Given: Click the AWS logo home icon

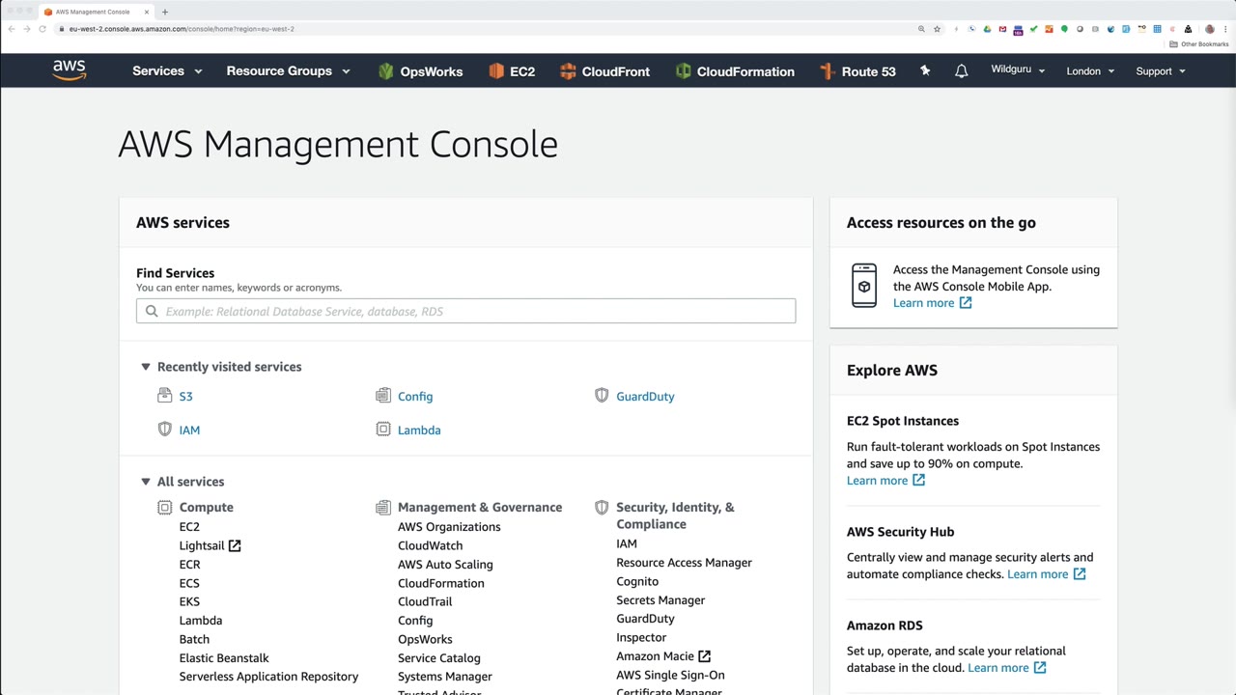Looking at the screenshot, I should [70, 70].
